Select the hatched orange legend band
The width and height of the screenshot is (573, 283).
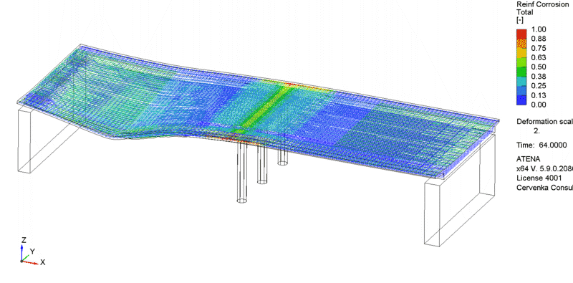521,44
